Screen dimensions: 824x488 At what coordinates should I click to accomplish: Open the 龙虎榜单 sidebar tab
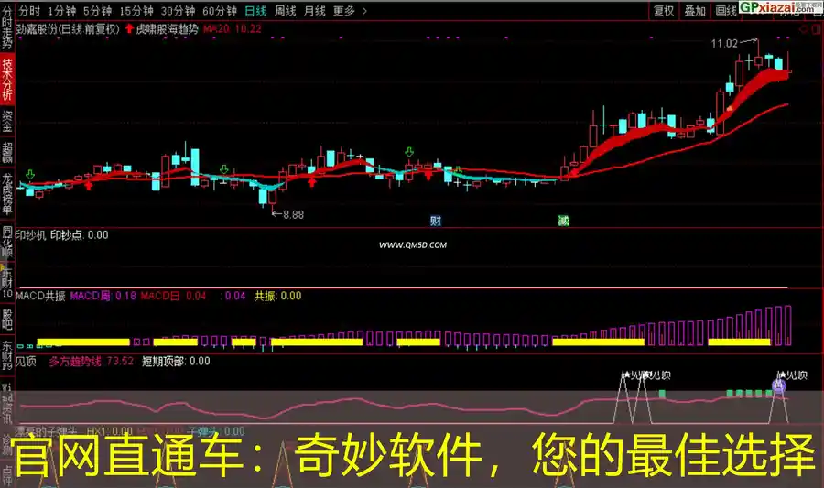(x=6, y=193)
